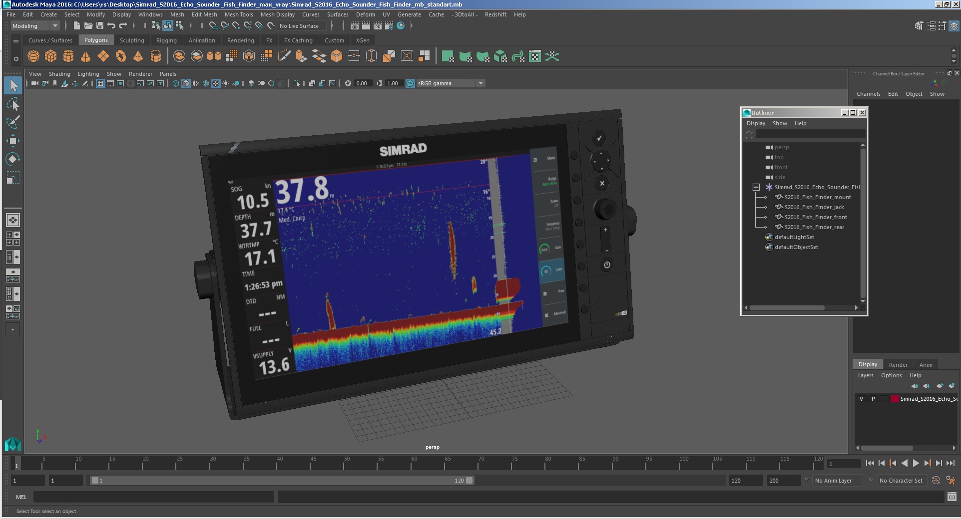The width and height of the screenshot is (961, 519).
Task: Toggle textured display in viewport
Action: (216, 83)
